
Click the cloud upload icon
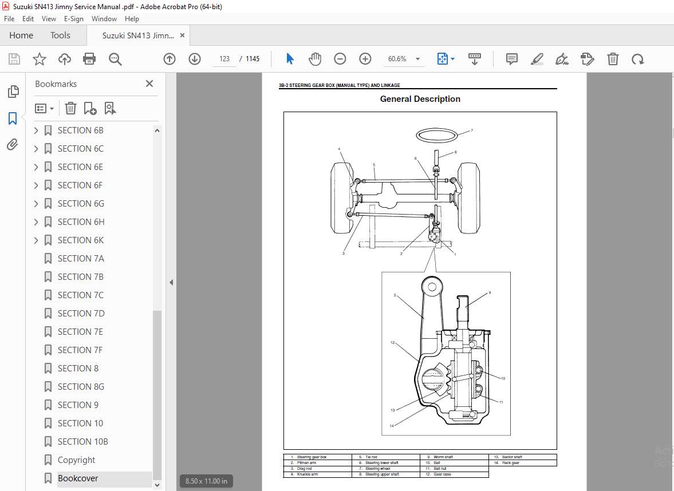pos(65,59)
